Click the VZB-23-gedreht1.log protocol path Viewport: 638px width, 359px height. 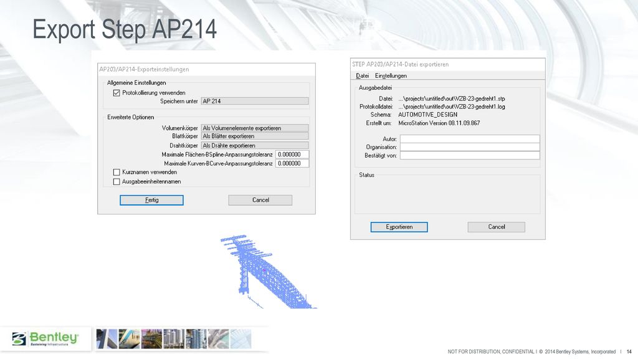click(451, 107)
